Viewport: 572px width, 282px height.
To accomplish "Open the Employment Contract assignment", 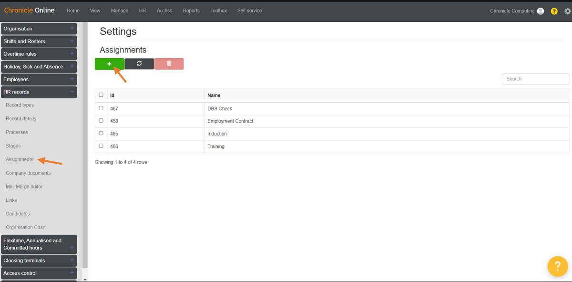I will 230,121.
